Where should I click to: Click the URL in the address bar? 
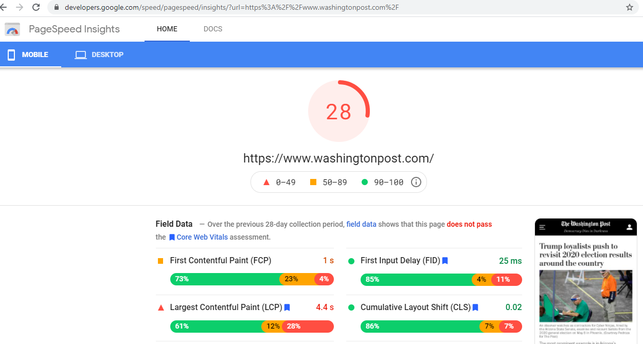[231, 7]
